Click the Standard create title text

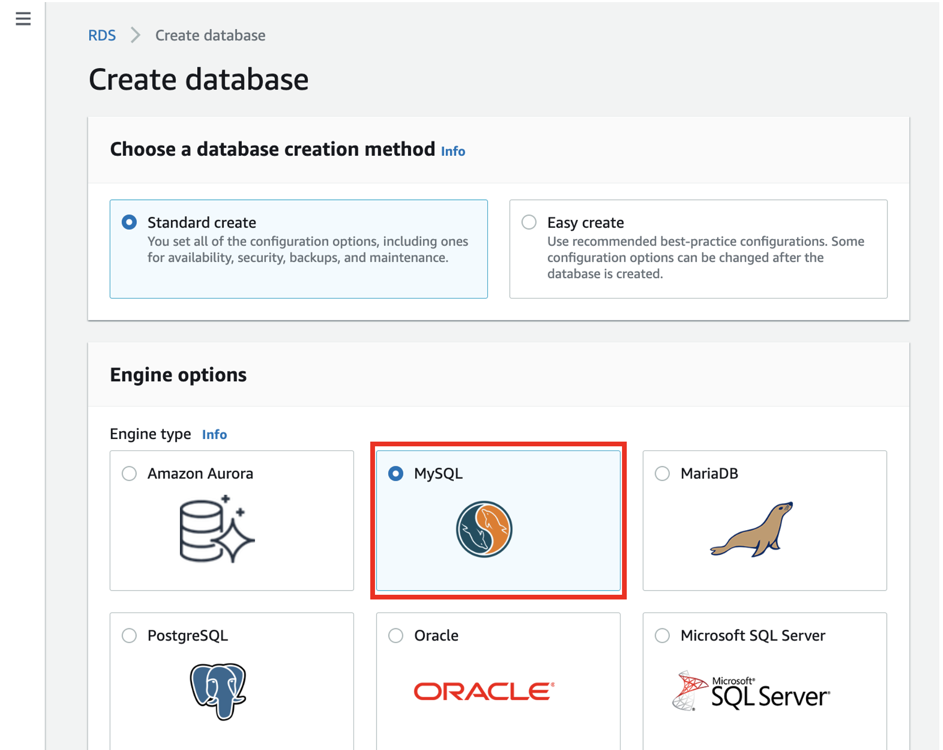(202, 222)
